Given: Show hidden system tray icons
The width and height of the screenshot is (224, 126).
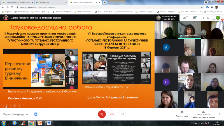Looking at the screenshot, I should (199, 123).
